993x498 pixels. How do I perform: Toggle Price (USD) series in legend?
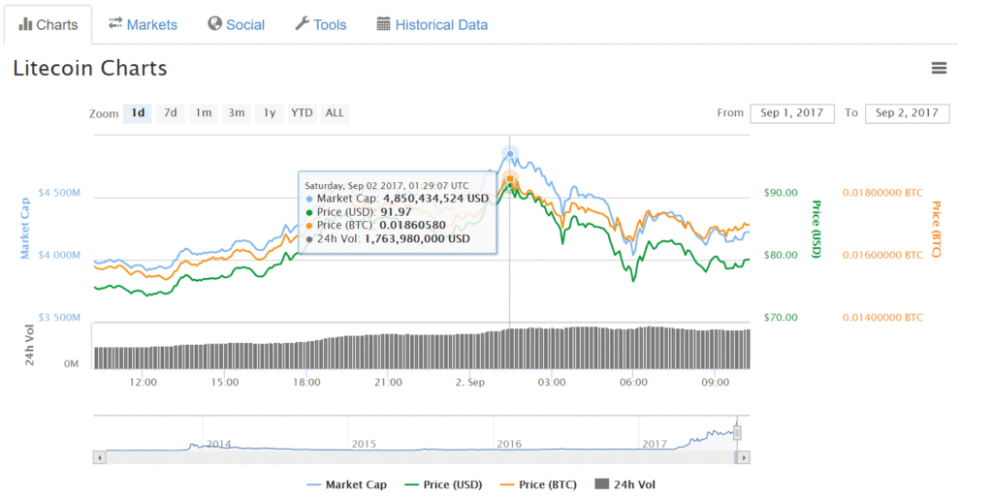tap(443, 484)
